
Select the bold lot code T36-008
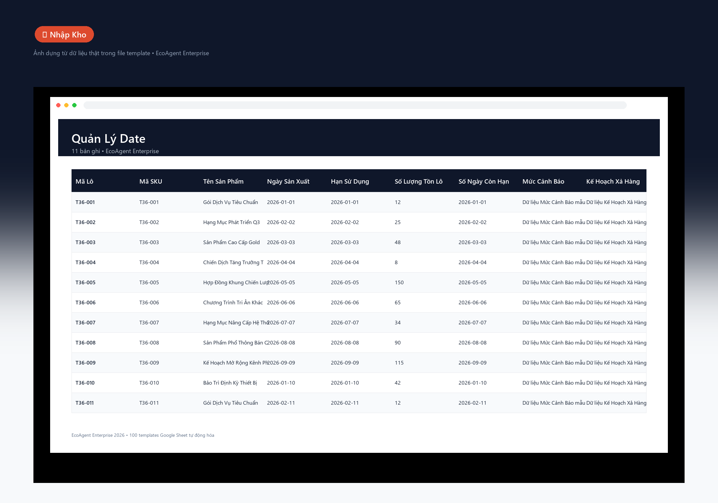tap(86, 342)
